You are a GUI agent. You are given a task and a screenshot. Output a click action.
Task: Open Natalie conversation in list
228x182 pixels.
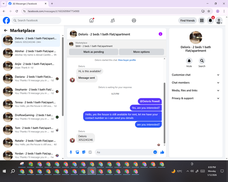(31, 142)
